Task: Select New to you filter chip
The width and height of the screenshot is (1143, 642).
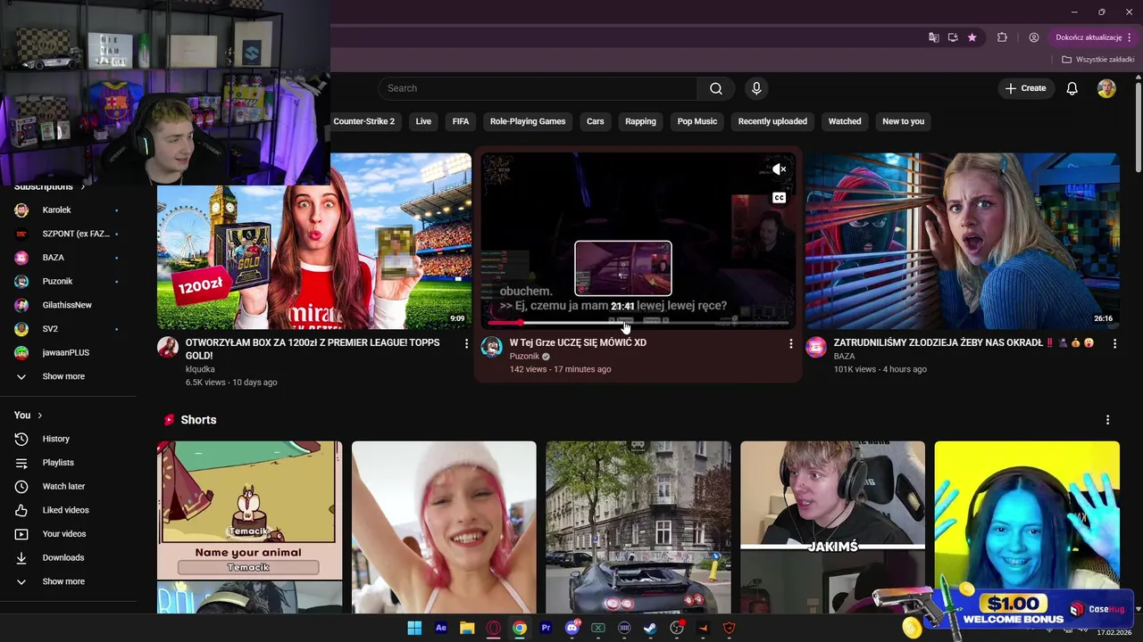Action: pyautogui.click(x=904, y=121)
